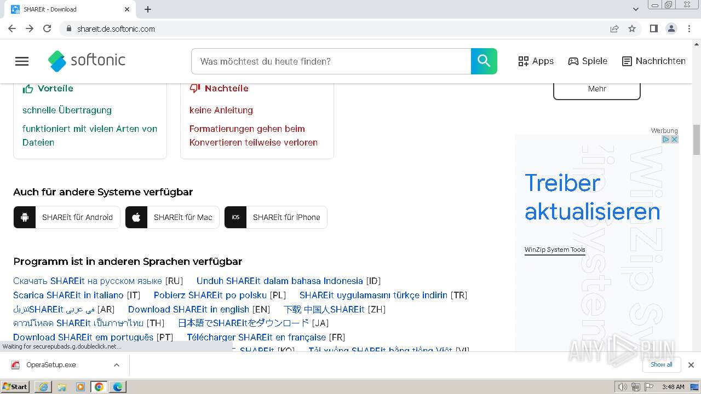
Task: Open Télécharger SHAREit en française link
Action: tap(256, 337)
